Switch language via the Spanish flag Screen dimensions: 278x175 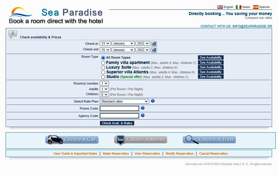[255, 7]
